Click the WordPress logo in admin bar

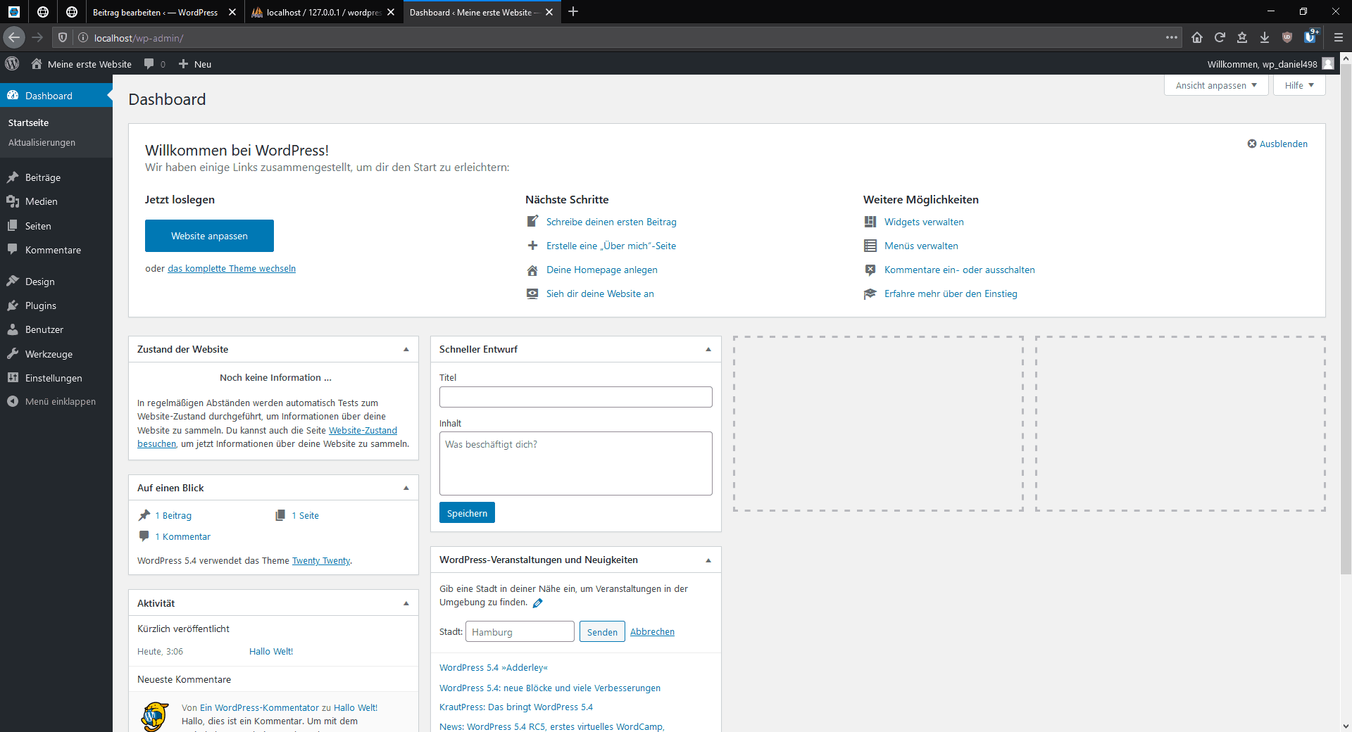(x=12, y=63)
